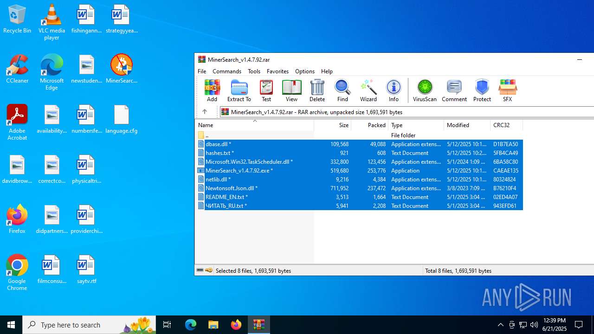Click the View toolbar icon

[x=291, y=90]
